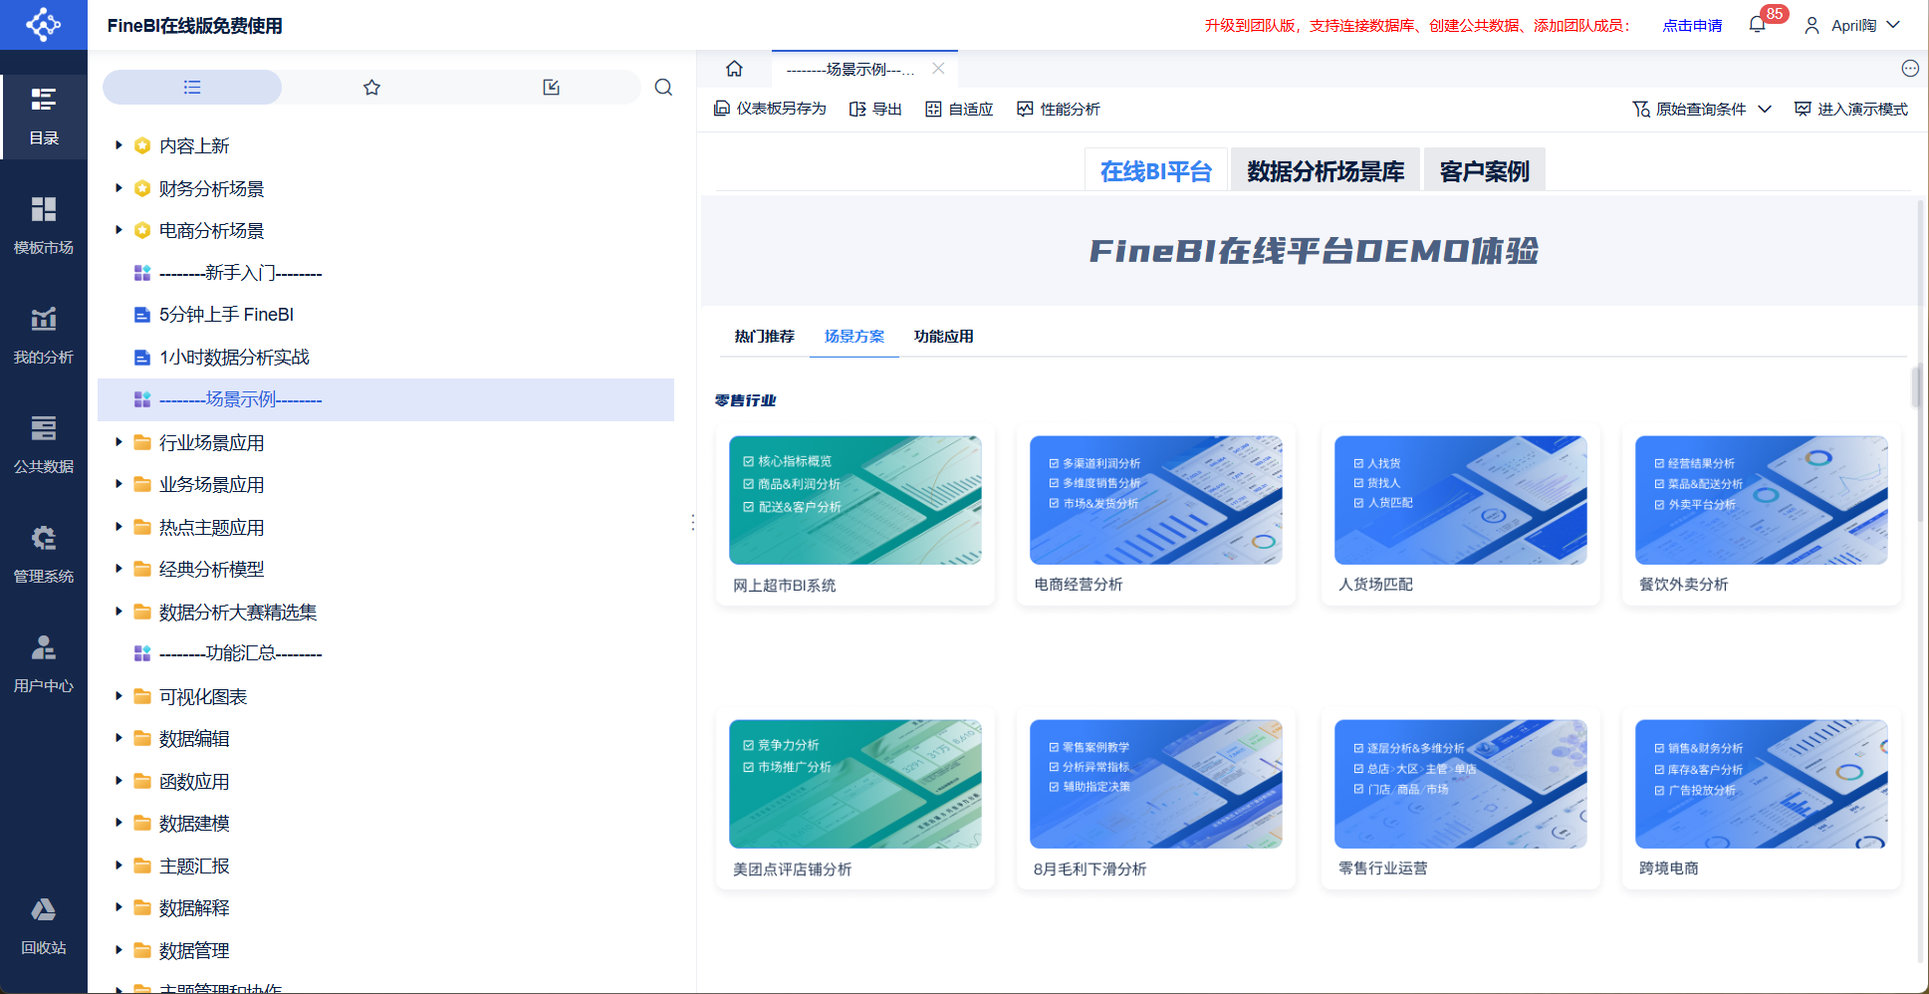Image resolution: width=1929 pixels, height=994 pixels.
Task: Open the 人货场匹配 card
Action: [1461, 516]
